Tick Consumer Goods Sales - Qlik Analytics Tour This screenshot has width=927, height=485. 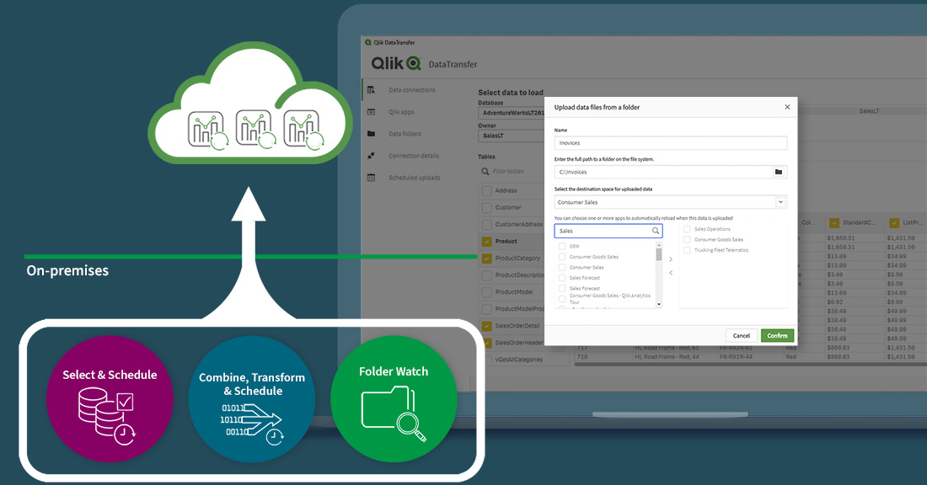pos(562,299)
